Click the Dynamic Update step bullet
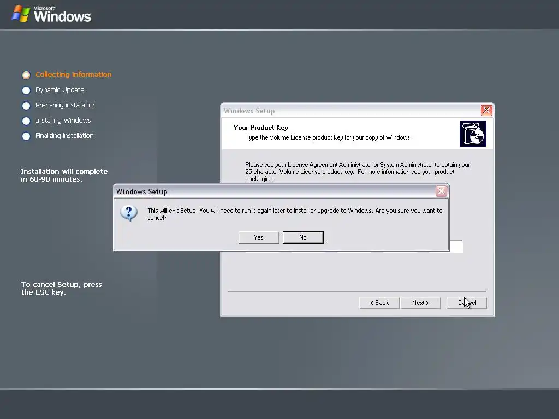559x419 pixels. 26,91
